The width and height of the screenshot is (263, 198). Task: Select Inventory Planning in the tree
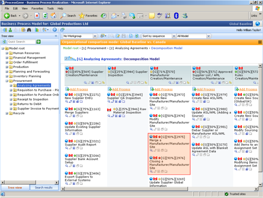[x=27, y=76]
